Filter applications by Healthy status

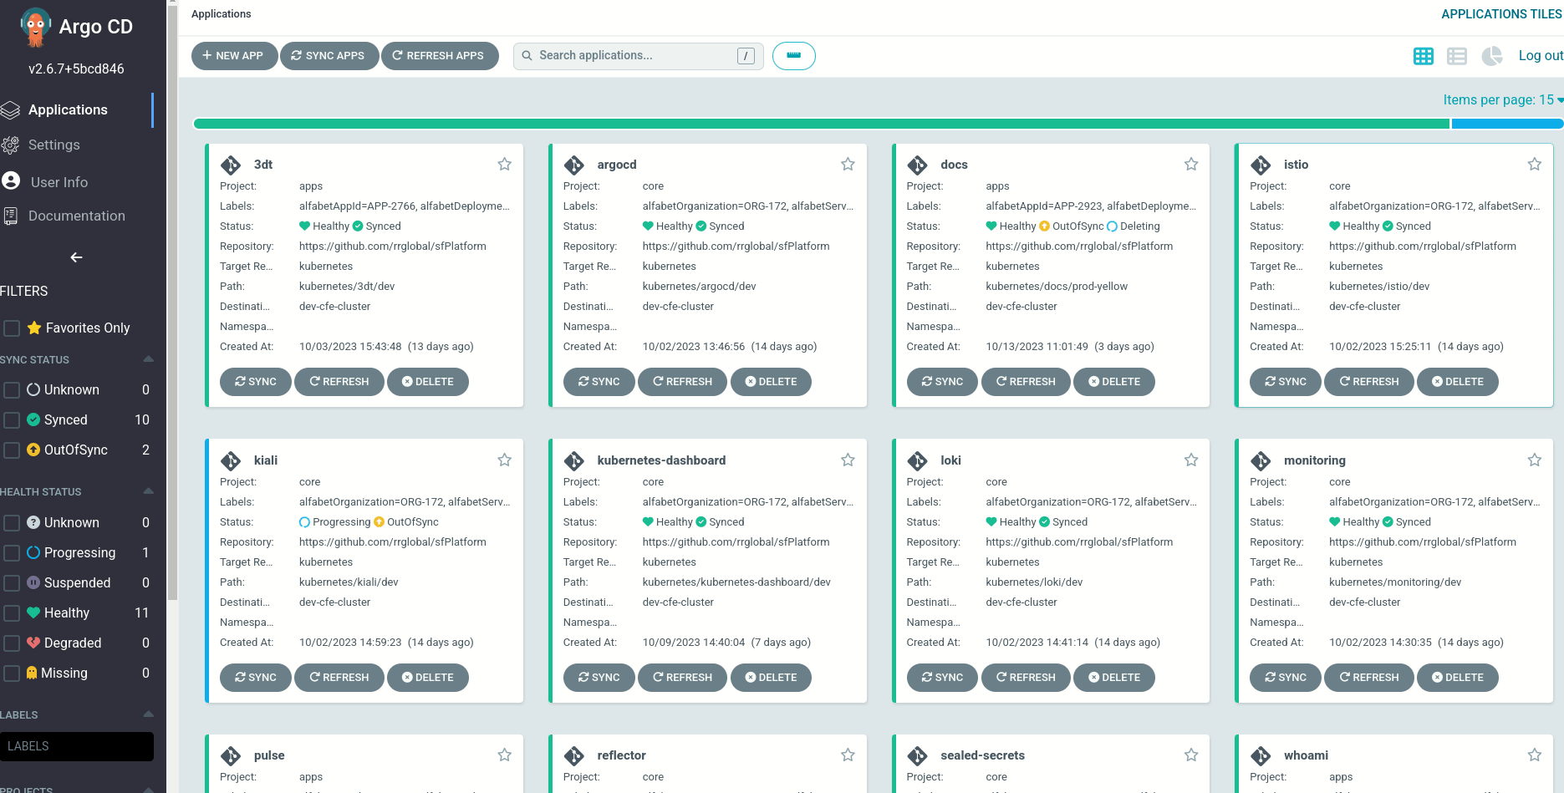point(12,613)
